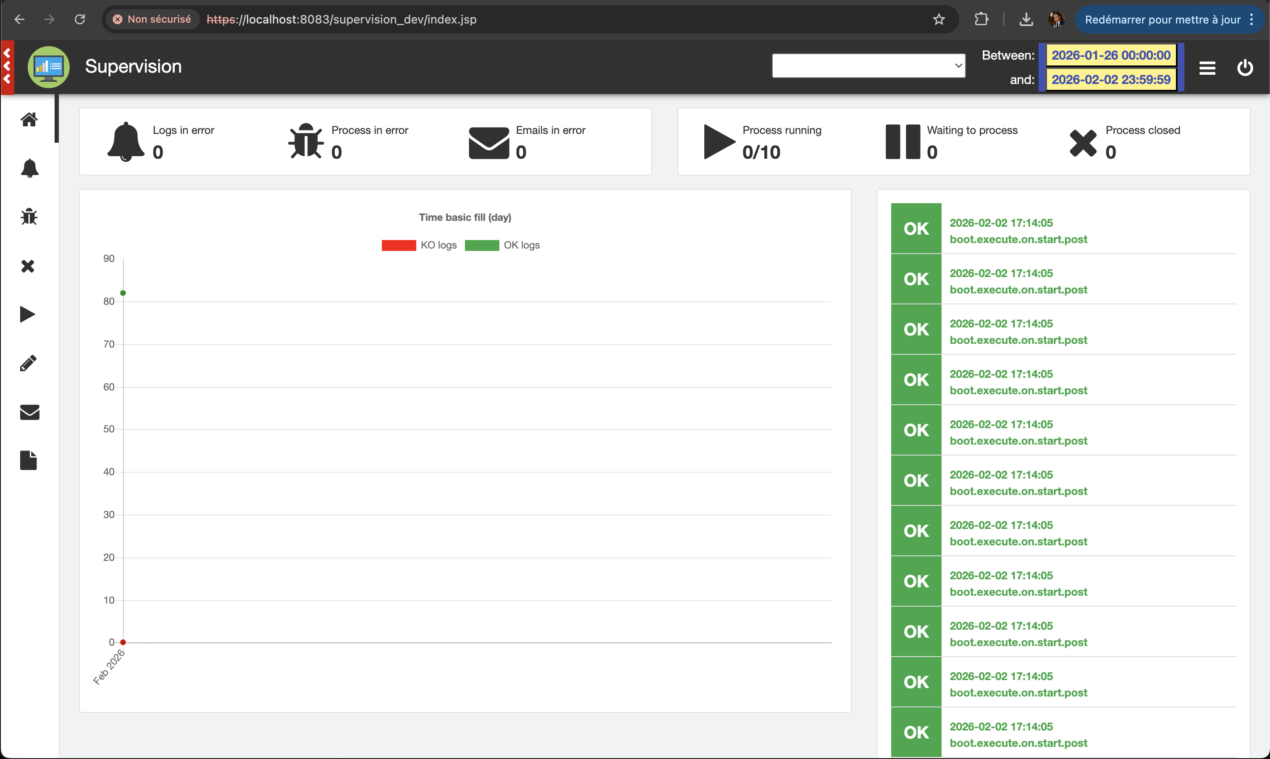
Task: Open the home icon in sidebar
Action: (x=29, y=120)
